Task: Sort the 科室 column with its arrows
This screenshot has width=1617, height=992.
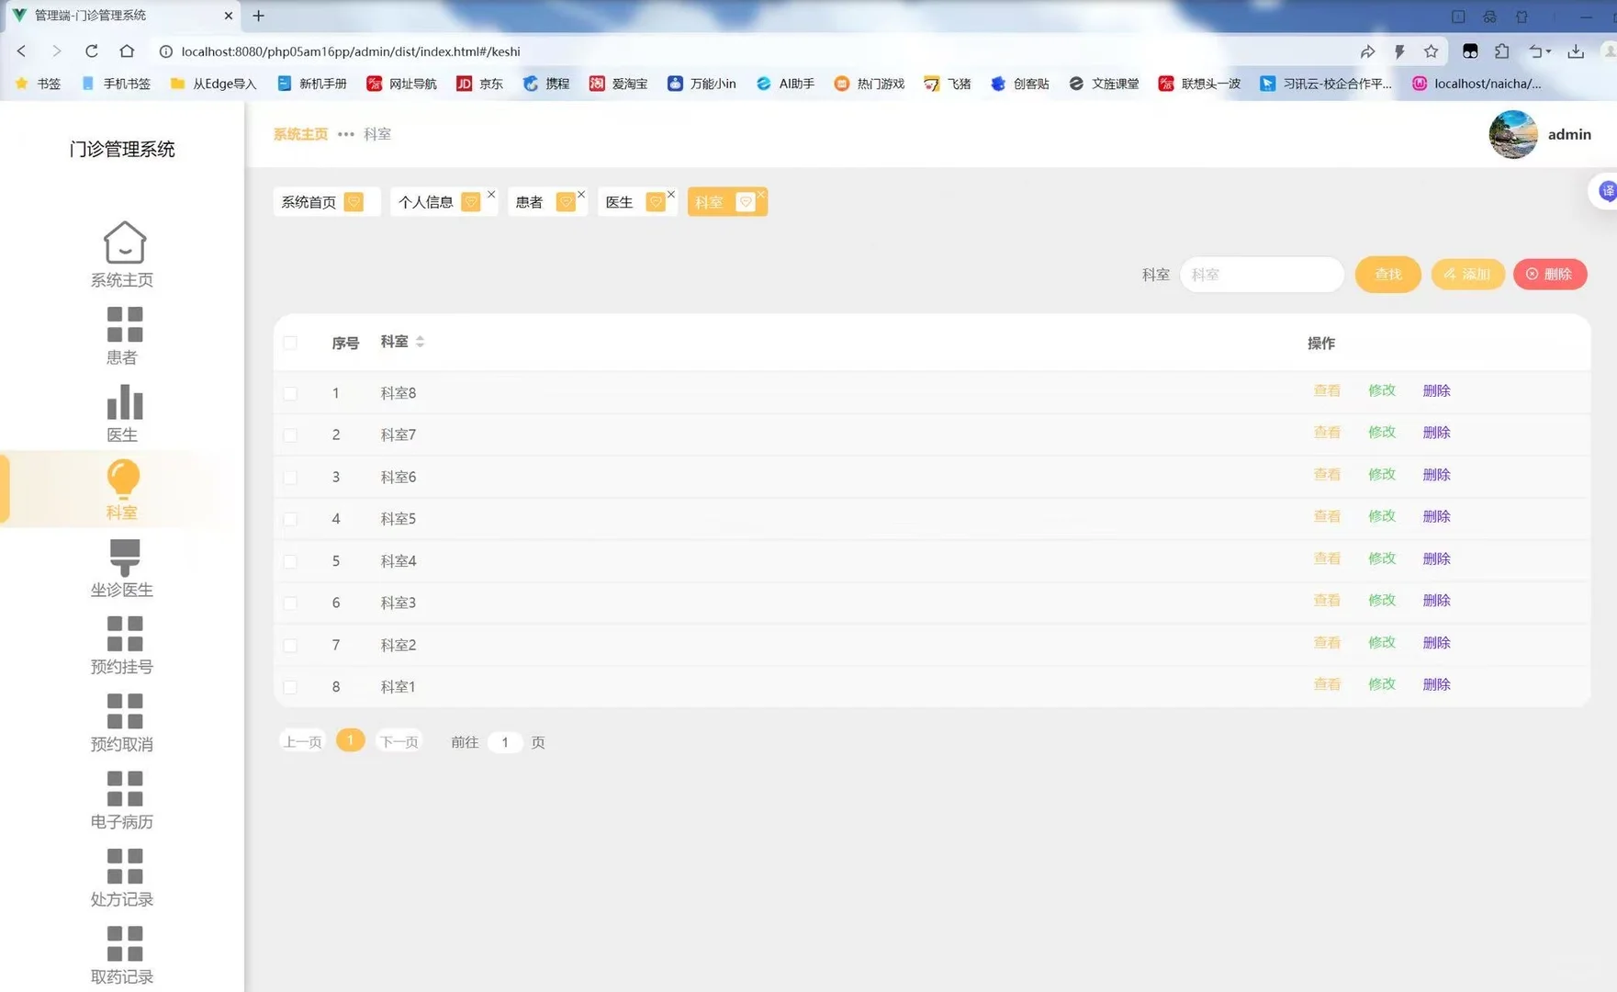Action: pyautogui.click(x=421, y=341)
